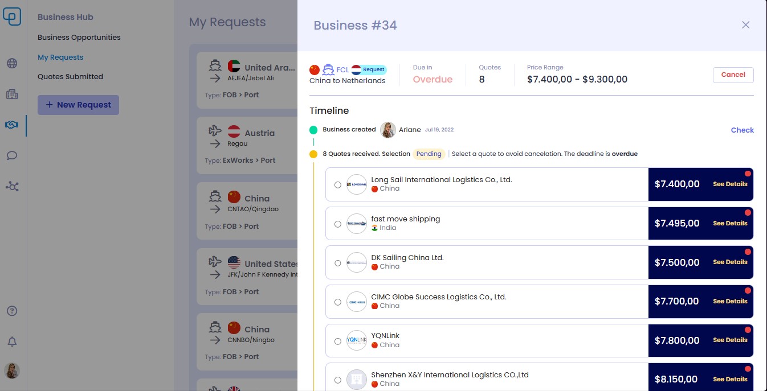767x391 pixels.
Task: Open Quotes Submitted menu item
Action: [70, 77]
